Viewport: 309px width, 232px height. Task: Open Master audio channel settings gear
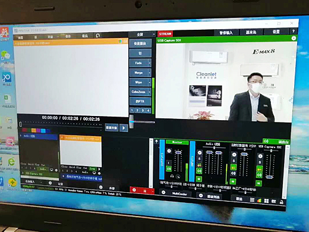[x=169, y=151]
